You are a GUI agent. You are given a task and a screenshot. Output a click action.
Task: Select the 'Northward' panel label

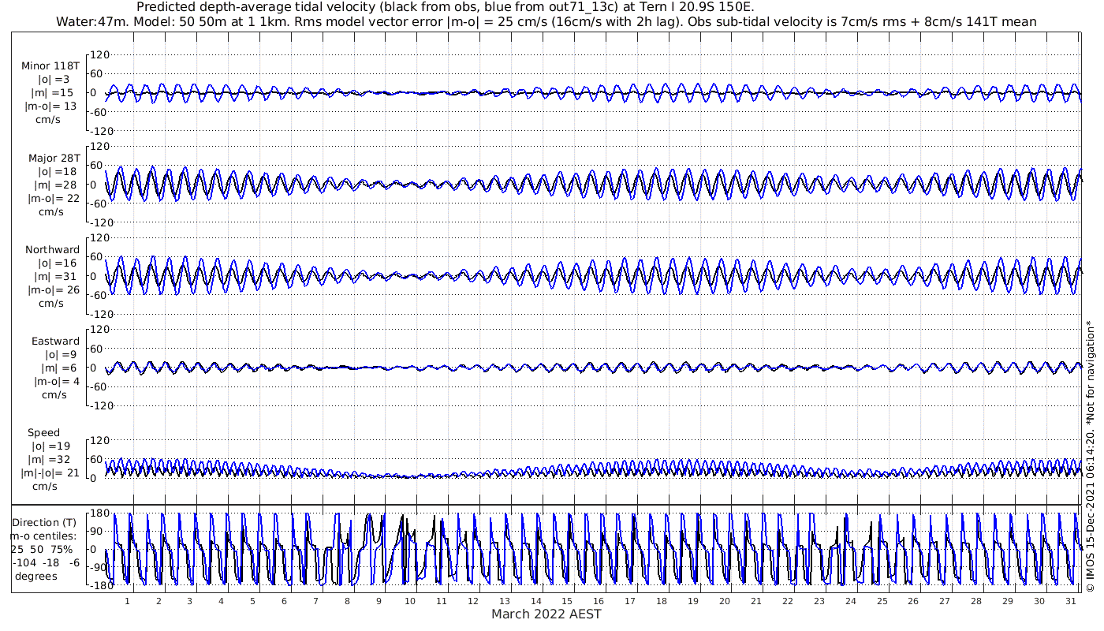coord(52,249)
